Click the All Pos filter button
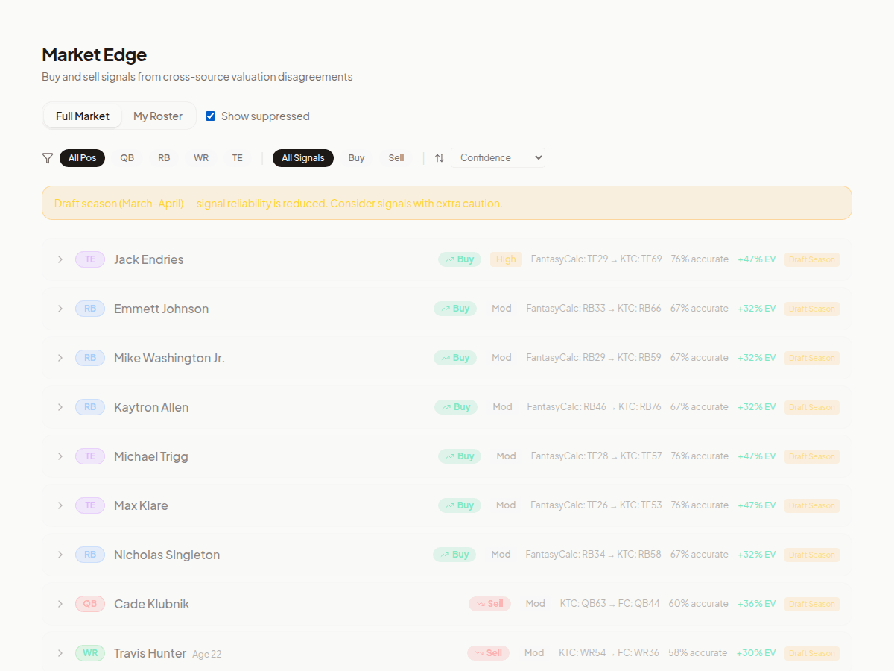The width and height of the screenshot is (894, 671). [82, 157]
